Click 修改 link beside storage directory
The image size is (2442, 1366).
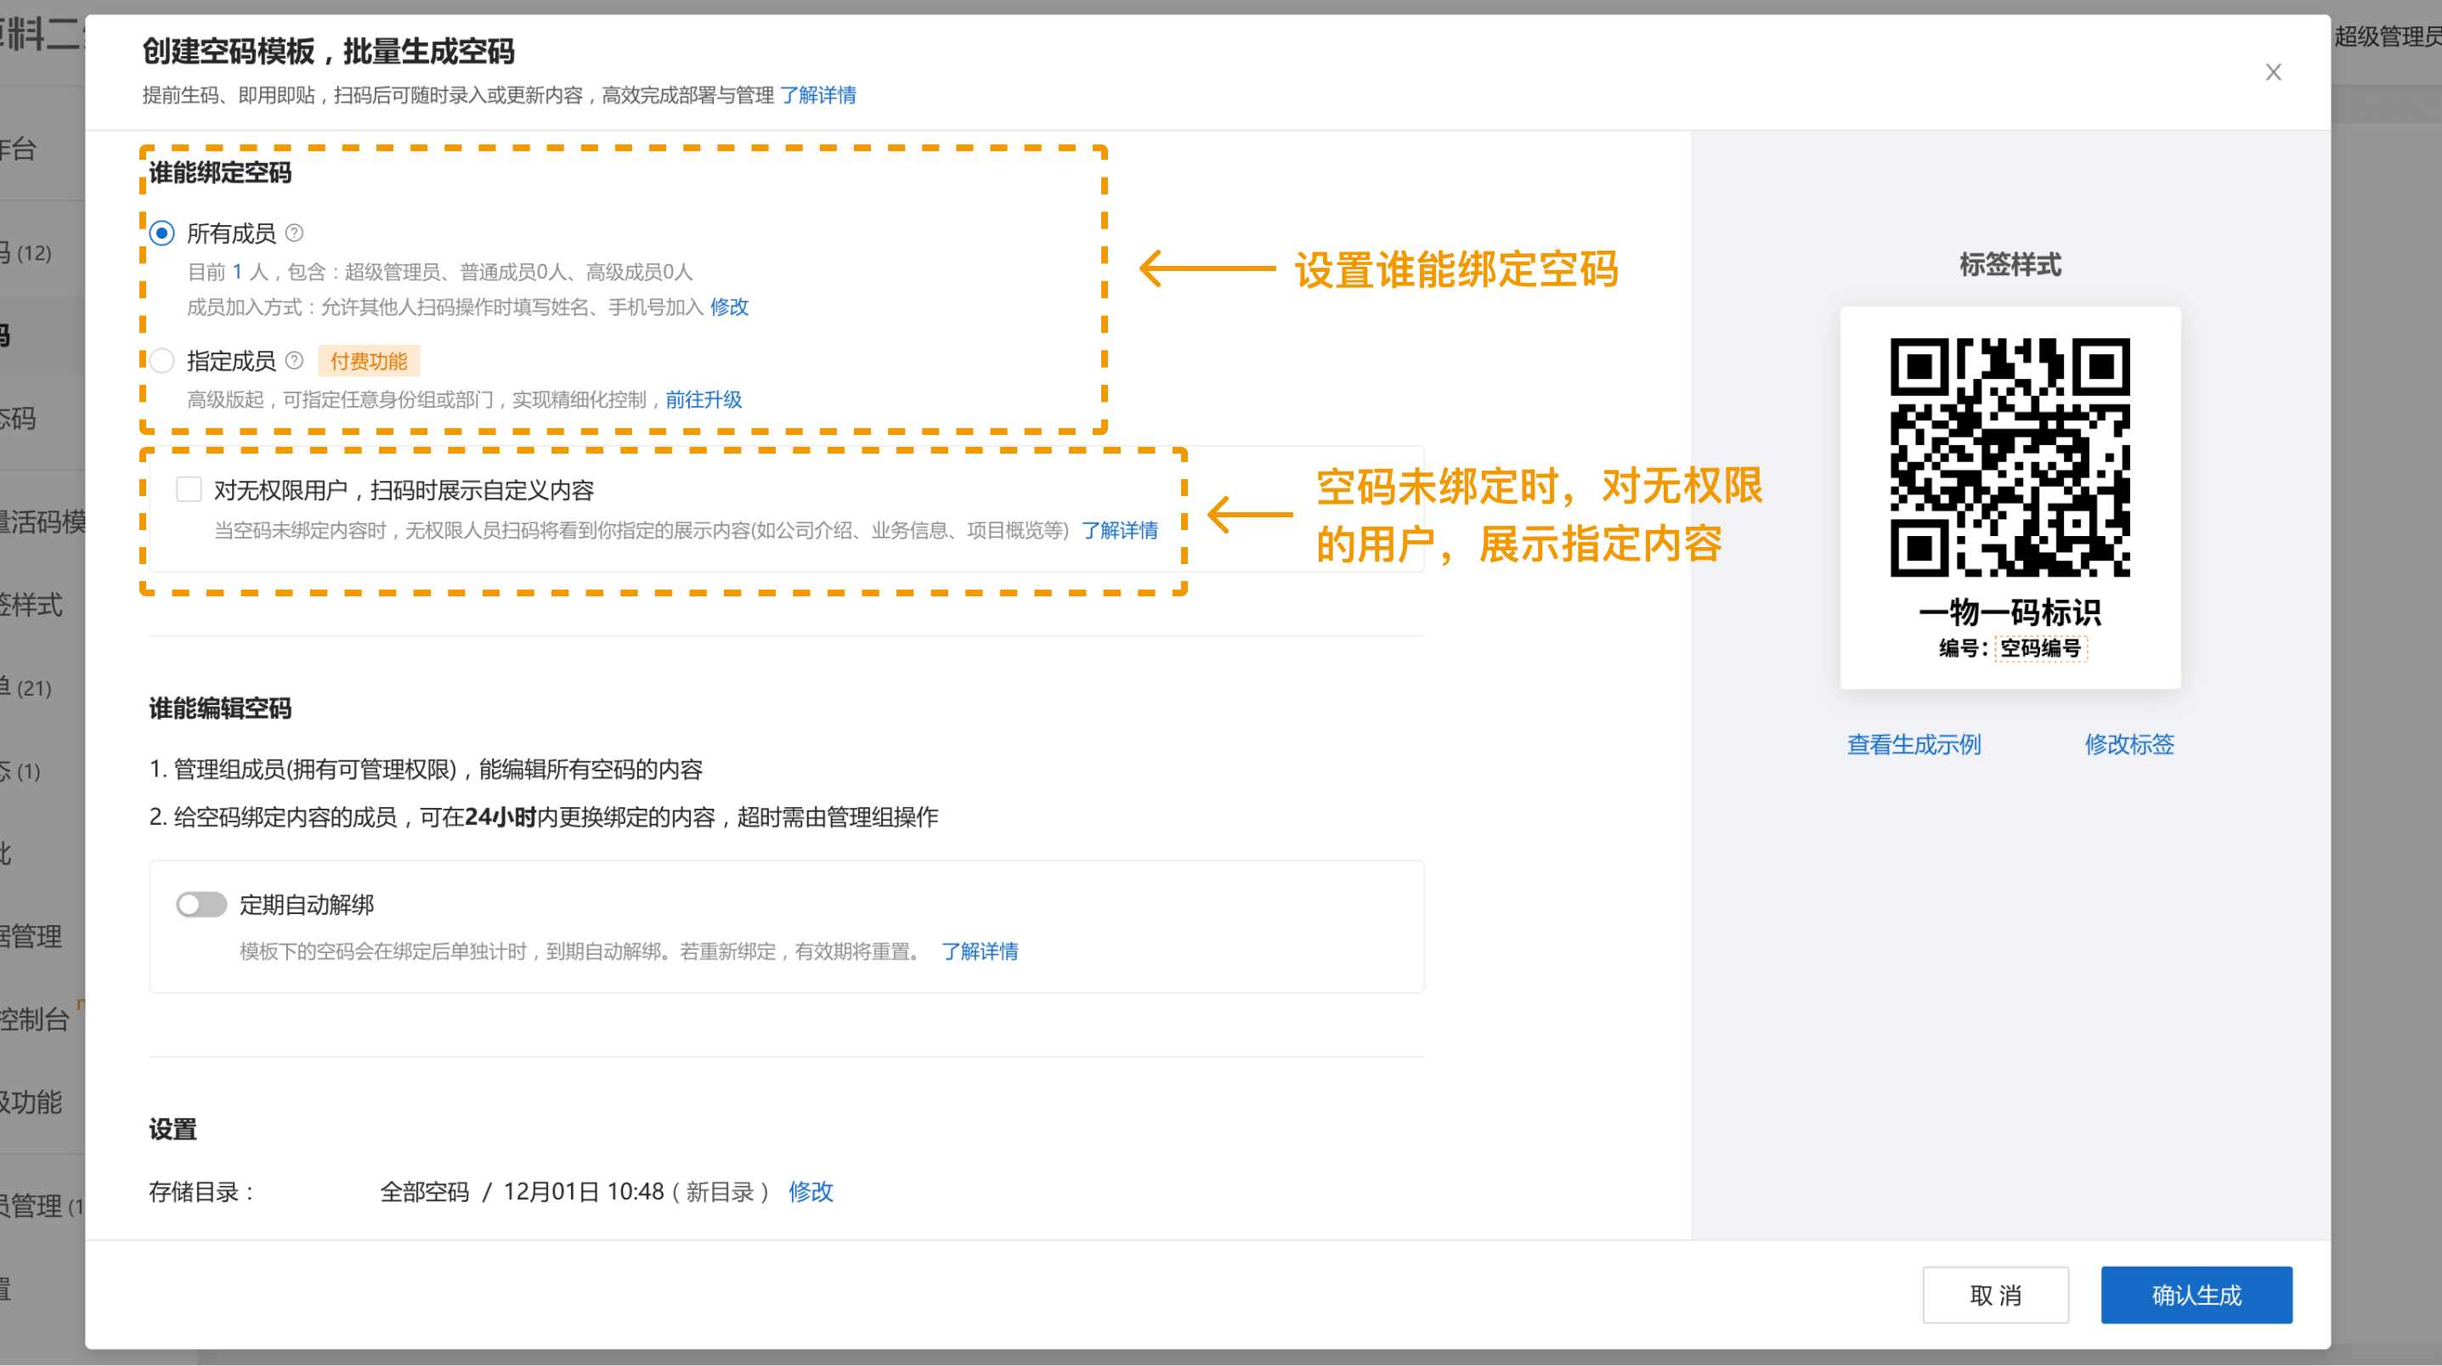pyautogui.click(x=811, y=1192)
